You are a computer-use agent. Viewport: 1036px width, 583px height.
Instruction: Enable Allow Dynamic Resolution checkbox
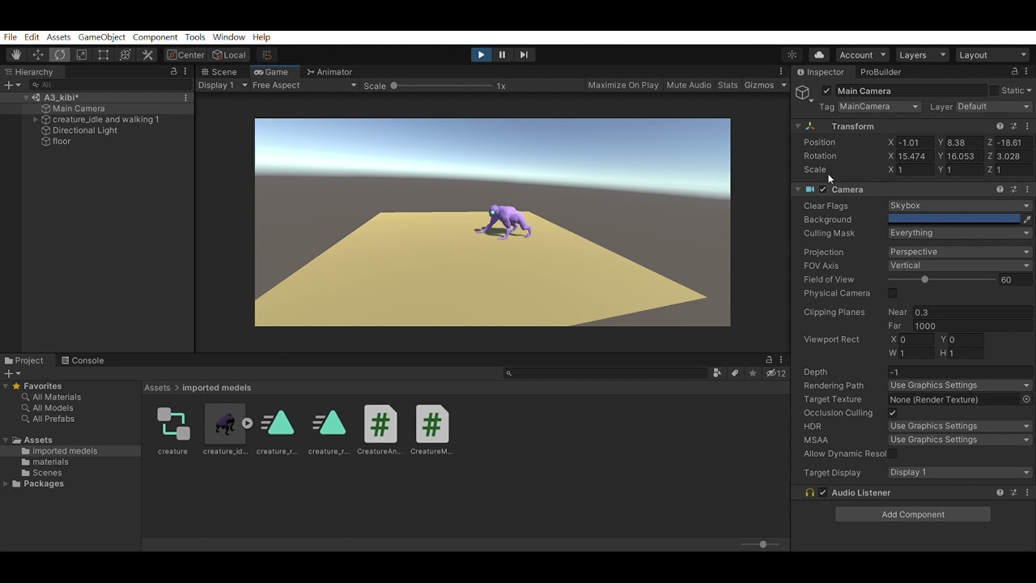tap(893, 453)
